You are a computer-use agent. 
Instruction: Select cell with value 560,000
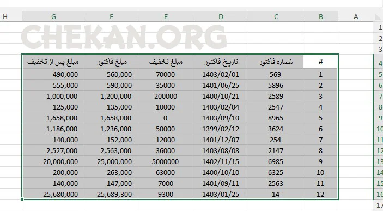[x=111, y=74]
